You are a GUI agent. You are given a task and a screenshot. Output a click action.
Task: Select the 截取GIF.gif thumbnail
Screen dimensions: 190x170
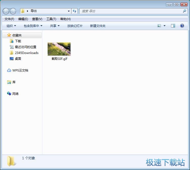click(59, 49)
